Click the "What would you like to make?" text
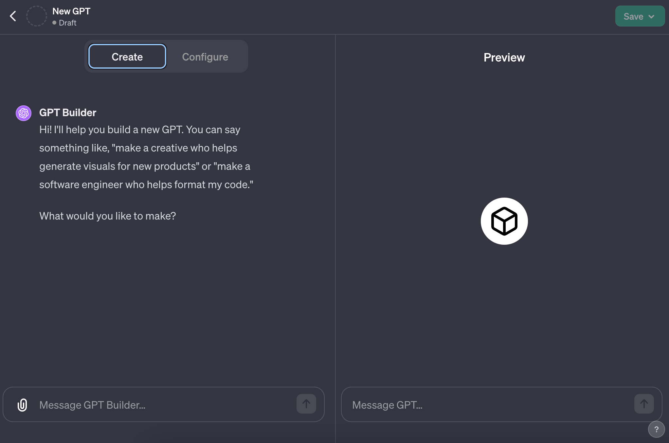 [x=108, y=216]
